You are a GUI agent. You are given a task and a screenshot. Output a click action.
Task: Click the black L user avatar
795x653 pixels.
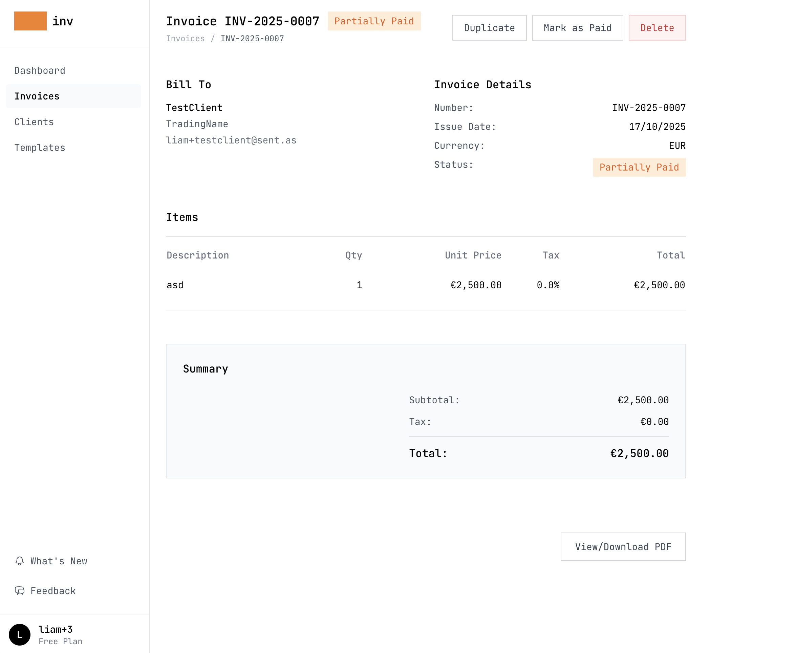point(20,635)
